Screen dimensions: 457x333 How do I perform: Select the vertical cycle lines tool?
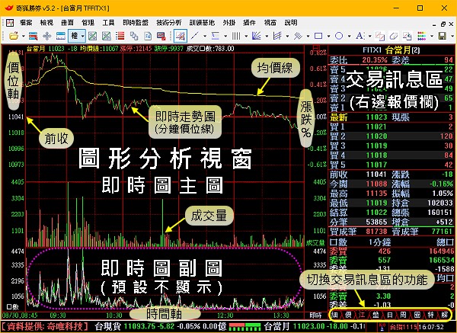point(236,36)
